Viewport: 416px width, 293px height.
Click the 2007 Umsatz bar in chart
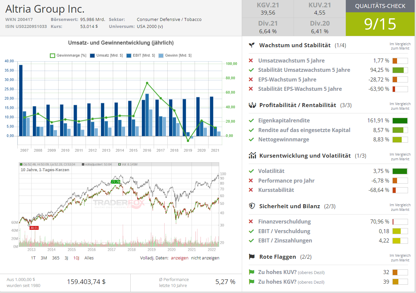tap(21, 100)
